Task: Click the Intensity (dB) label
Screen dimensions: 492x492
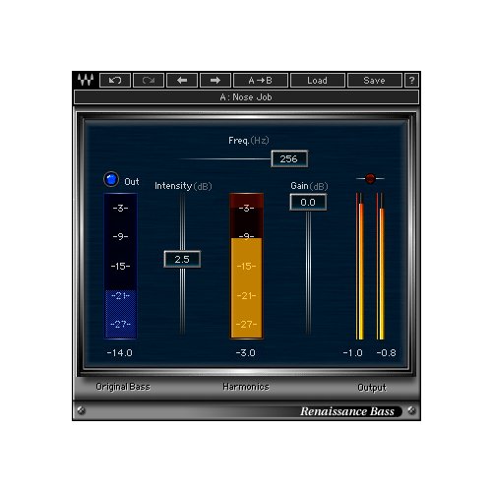Action: tap(183, 186)
